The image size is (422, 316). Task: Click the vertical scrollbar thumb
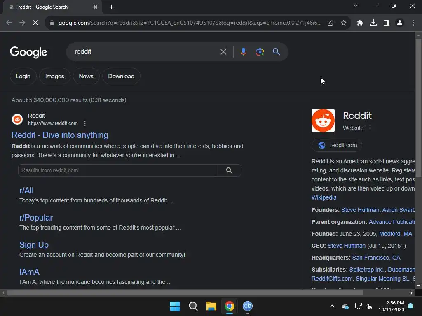click(x=418, y=107)
